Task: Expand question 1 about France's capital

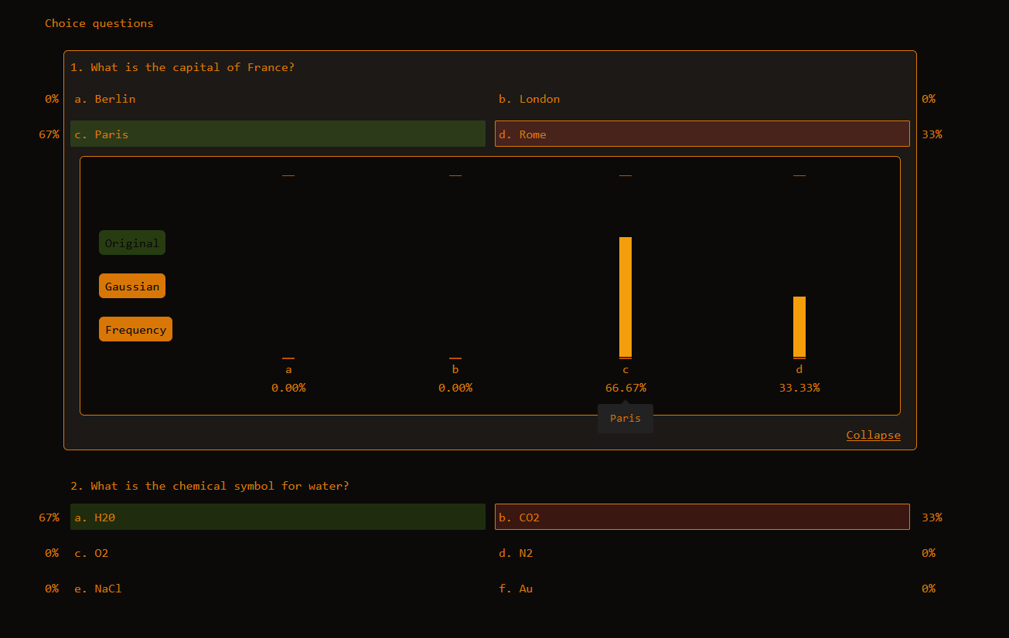Action: pyautogui.click(x=182, y=67)
